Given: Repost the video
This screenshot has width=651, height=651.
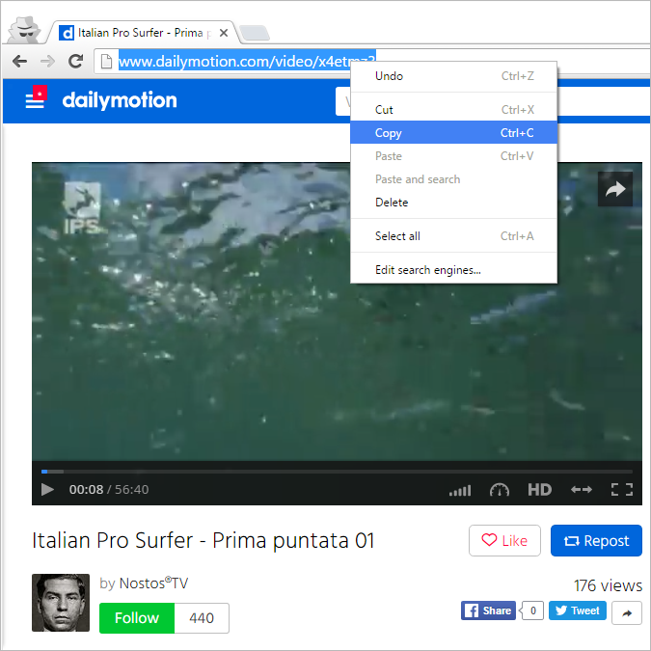Looking at the screenshot, I should (x=596, y=540).
